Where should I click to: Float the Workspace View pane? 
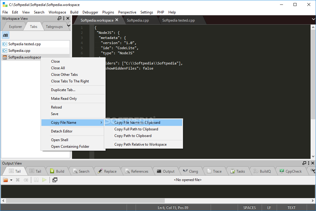59,18
